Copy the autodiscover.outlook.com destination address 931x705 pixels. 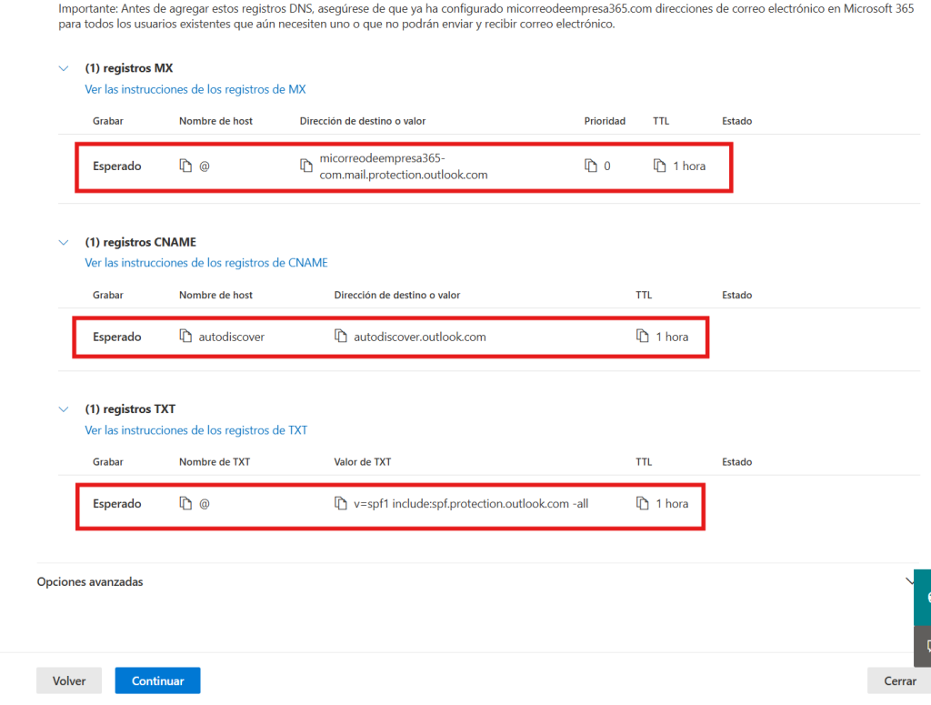click(341, 337)
